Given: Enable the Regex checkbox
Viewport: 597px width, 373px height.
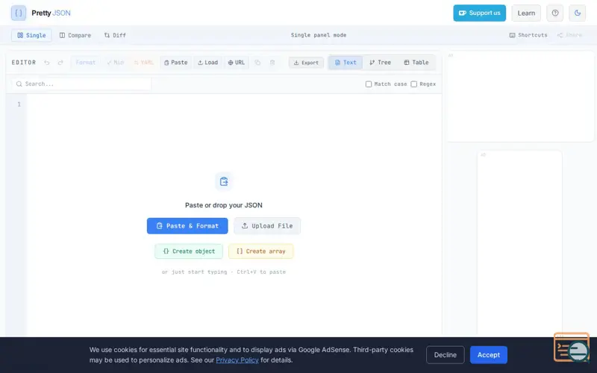Looking at the screenshot, I should click(413, 84).
